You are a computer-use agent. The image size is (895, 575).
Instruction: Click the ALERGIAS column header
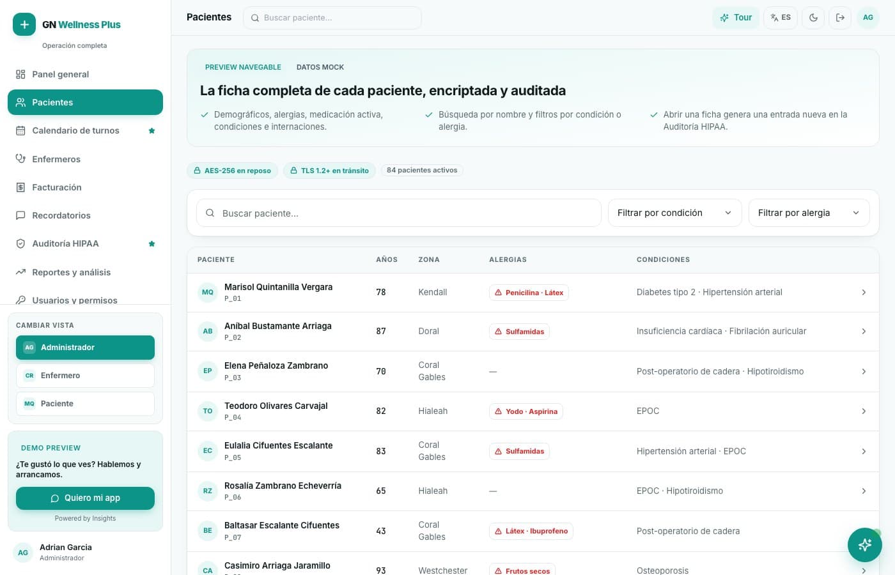(508, 259)
